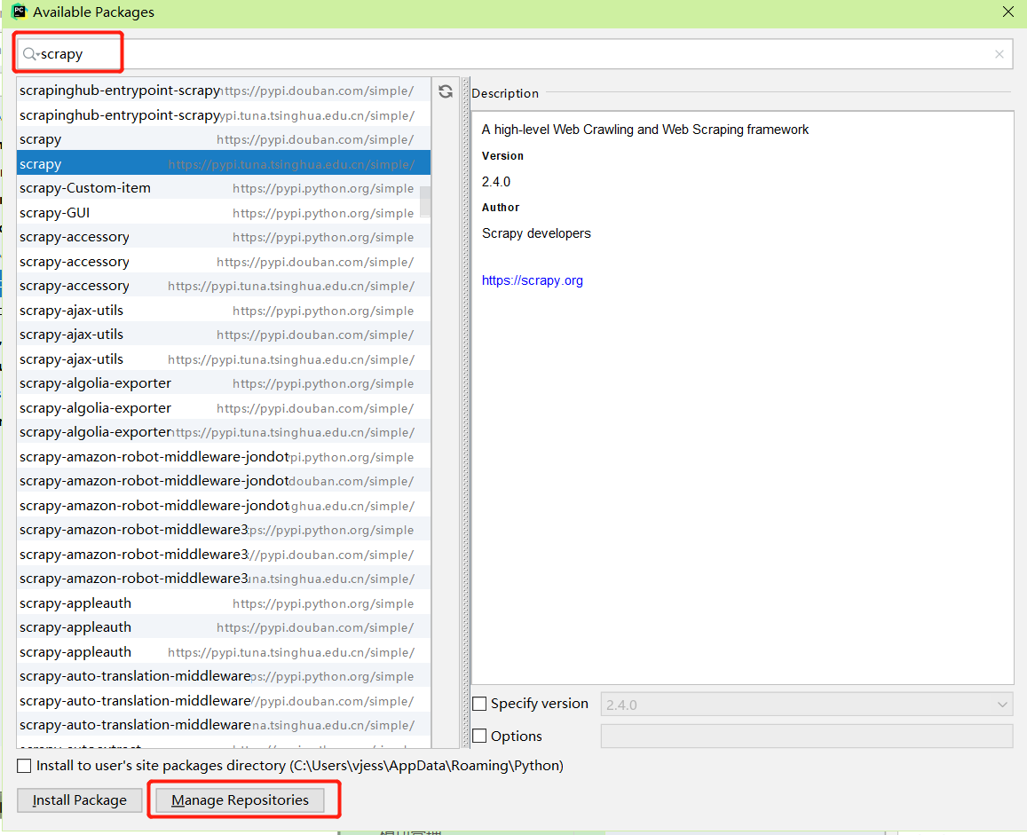This screenshot has width=1027, height=835.
Task: Select scrapy-ajax-utils from pypi.douban.com
Action: (x=224, y=335)
